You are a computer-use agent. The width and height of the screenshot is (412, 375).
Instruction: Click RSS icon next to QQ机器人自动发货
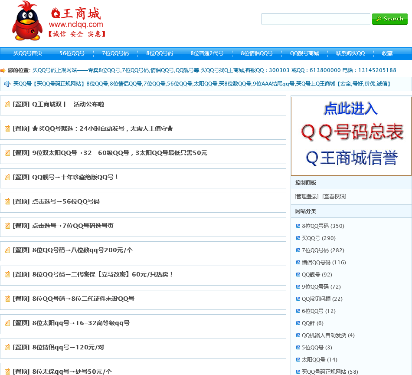point(298,336)
